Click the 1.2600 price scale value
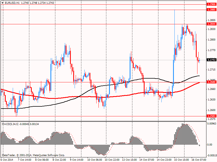The height and width of the screenshot is (162, 217). pos(212,110)
